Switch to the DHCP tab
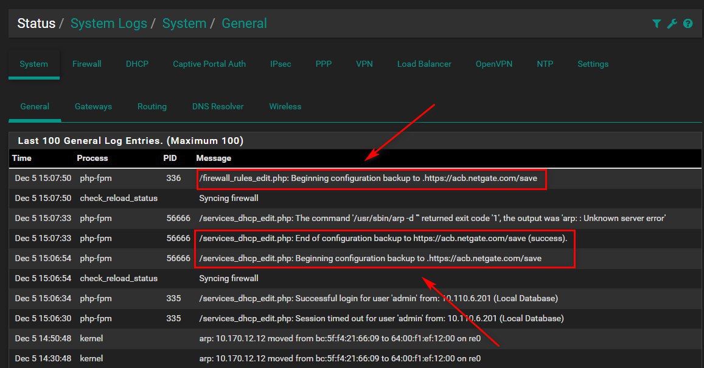This screenshot has height=368, width=704. pos(137,64)
